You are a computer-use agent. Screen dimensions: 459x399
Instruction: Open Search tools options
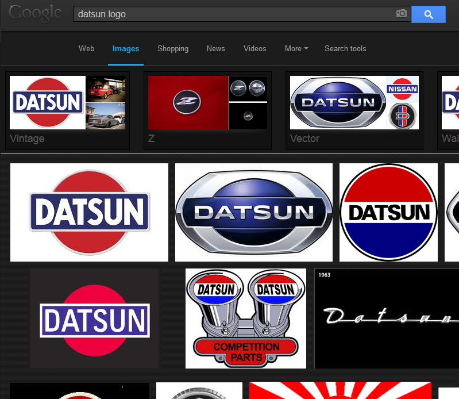tap(345, 49)
